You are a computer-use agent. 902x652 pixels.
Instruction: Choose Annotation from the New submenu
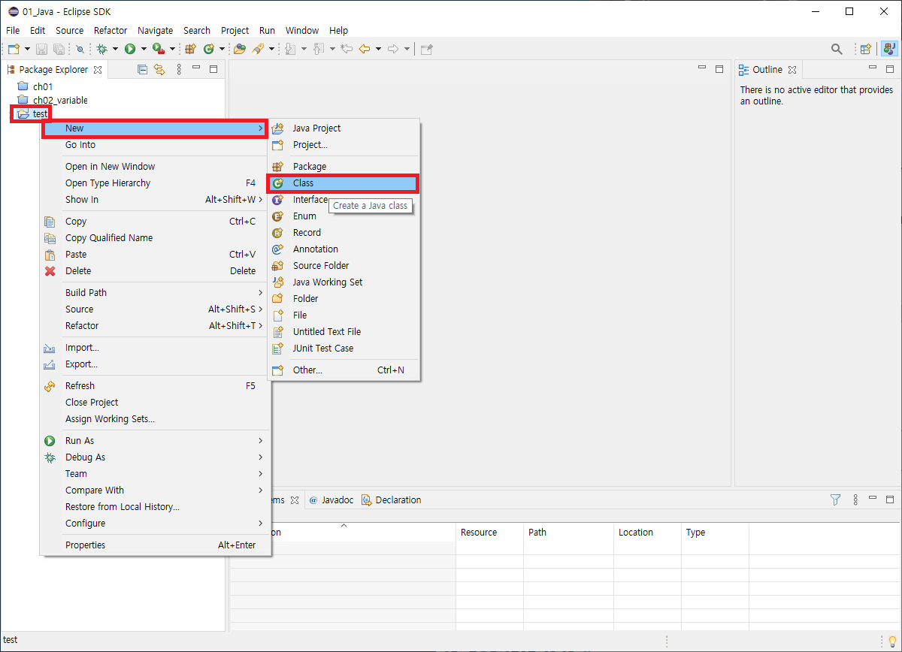pyautogui.click(x=344, y=249)
